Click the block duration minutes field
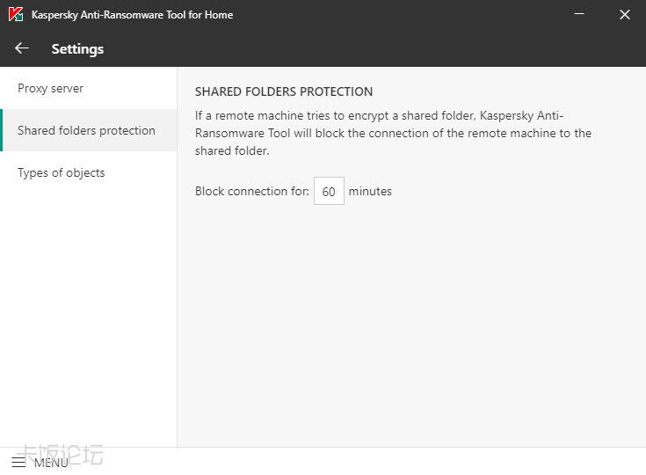The image size is (646, 475). point(329,191)
